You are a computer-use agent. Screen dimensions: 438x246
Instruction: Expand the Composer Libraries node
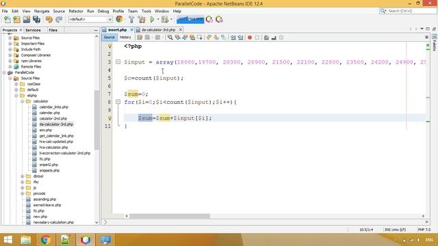pyautogui.click(x=10, y=55)
